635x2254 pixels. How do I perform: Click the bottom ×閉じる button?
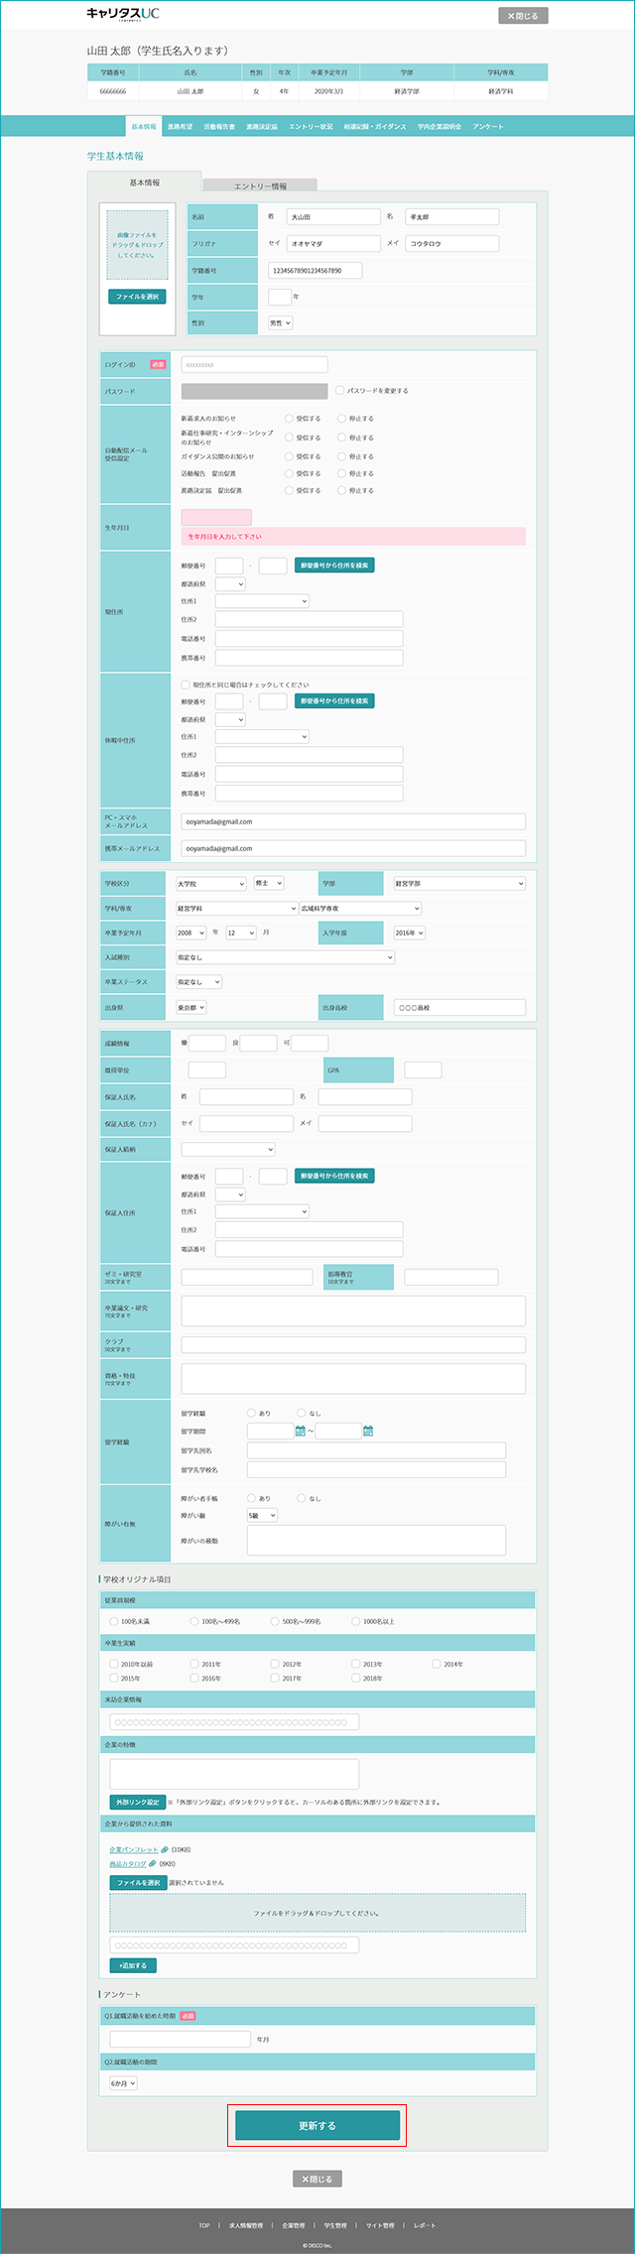tap(317, 2179)
